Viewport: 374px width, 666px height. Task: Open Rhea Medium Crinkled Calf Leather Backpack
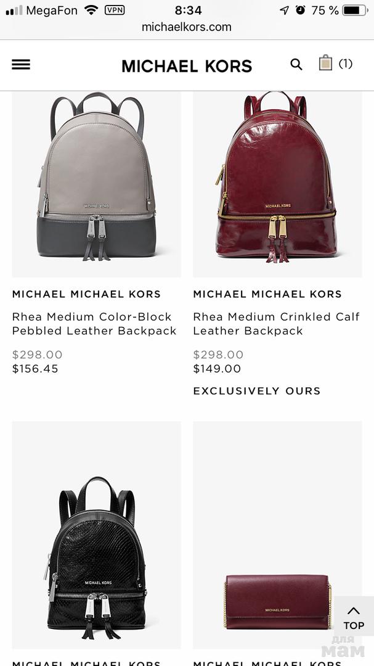(x=277, y=324)
